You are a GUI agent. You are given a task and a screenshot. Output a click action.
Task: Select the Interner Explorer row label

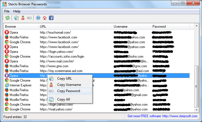(x=21, y=85)
